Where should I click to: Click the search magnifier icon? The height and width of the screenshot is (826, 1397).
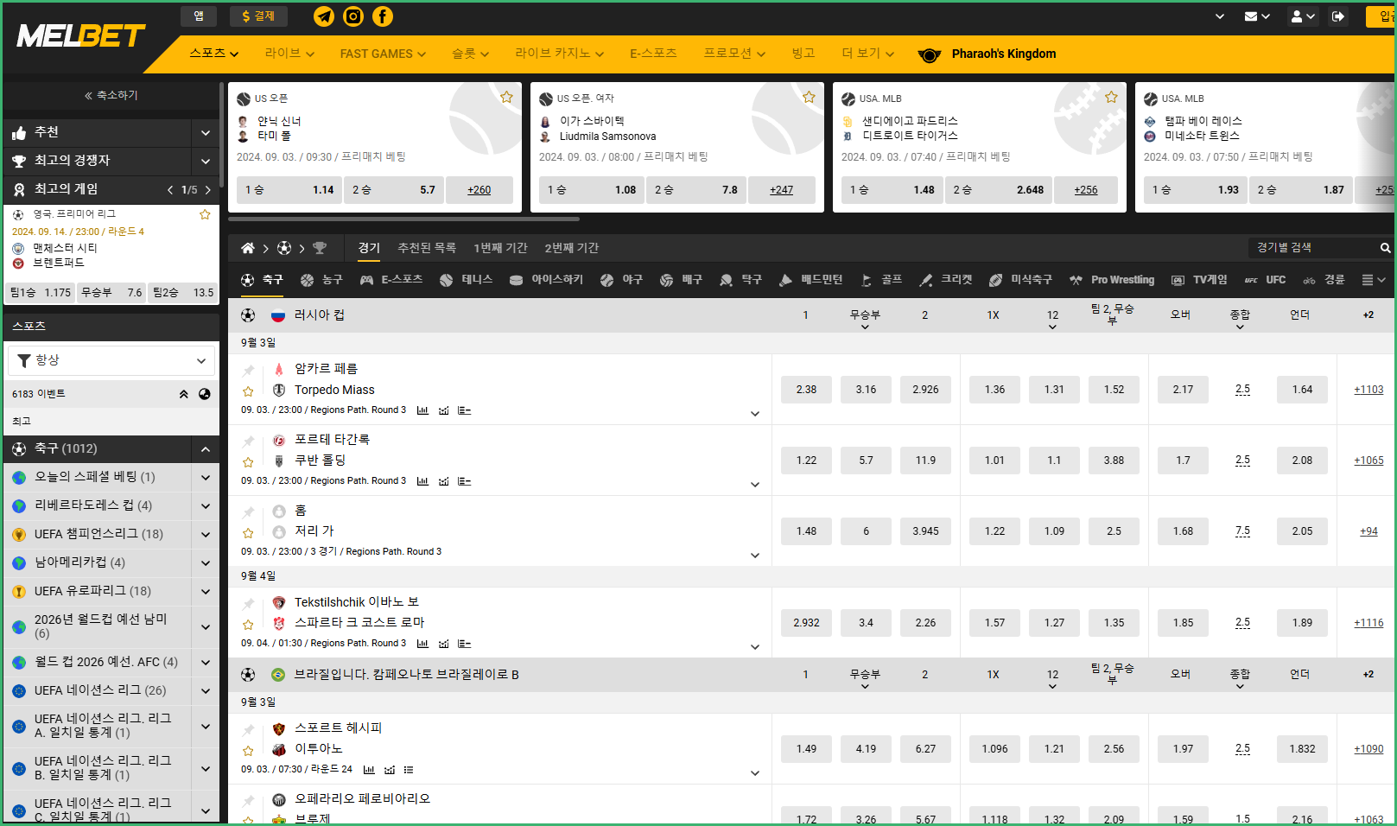point(1386,248)
